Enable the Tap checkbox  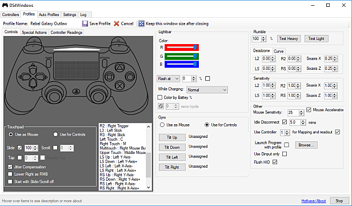click(x=20, y=158)
